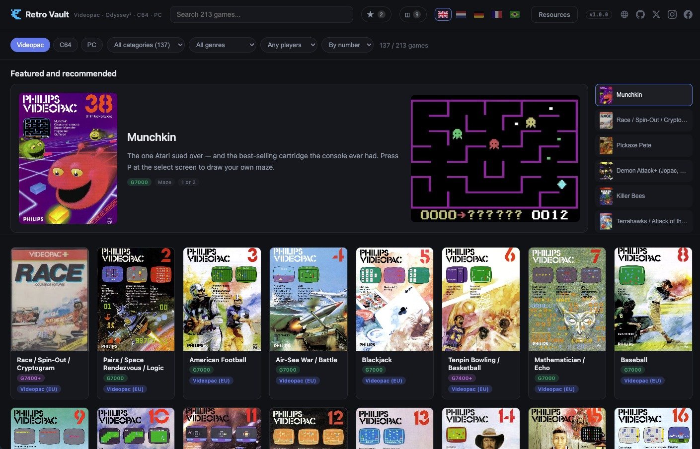
Task: Focus the 'Search 213 games...' field
Action: [x=261, y=14]
